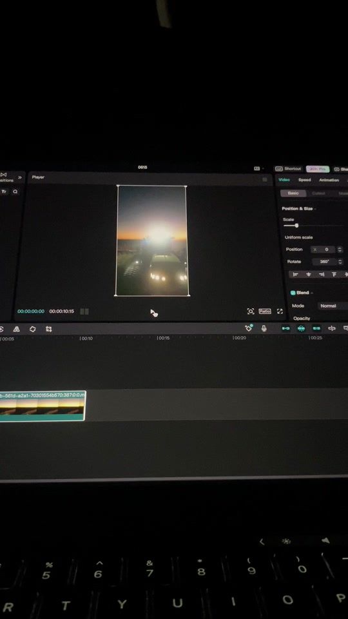Select the Rotate tool in timeline toolbar

[32, 329]
